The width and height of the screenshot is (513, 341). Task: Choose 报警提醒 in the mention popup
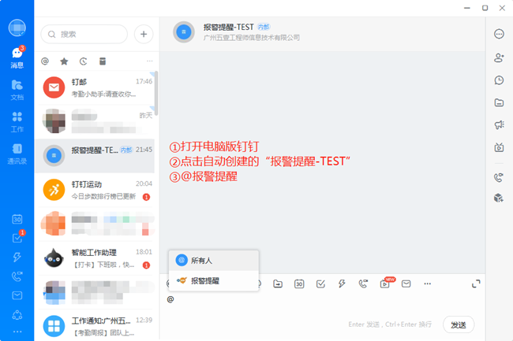point(214,280)
